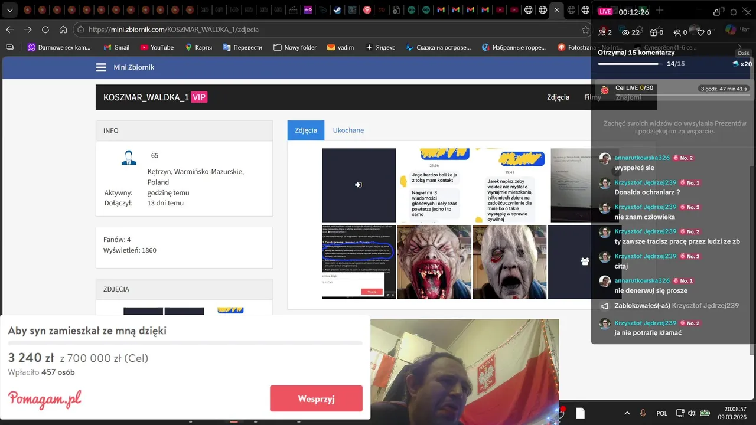
Task: Open the legal document screenshot thumbnail
Action: pos(359,261)
